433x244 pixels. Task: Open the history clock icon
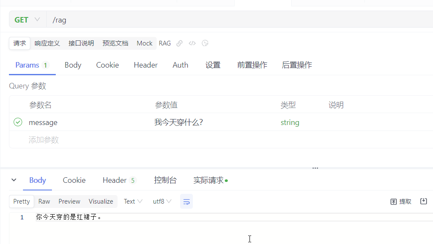click(x=205, y=43)
